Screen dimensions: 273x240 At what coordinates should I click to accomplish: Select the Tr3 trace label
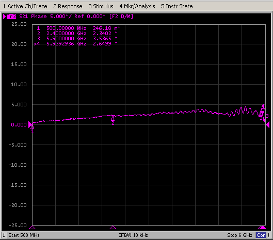click(11, 17)
